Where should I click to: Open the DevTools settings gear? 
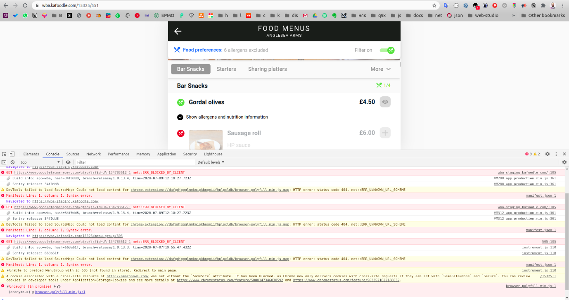[548, 154]
